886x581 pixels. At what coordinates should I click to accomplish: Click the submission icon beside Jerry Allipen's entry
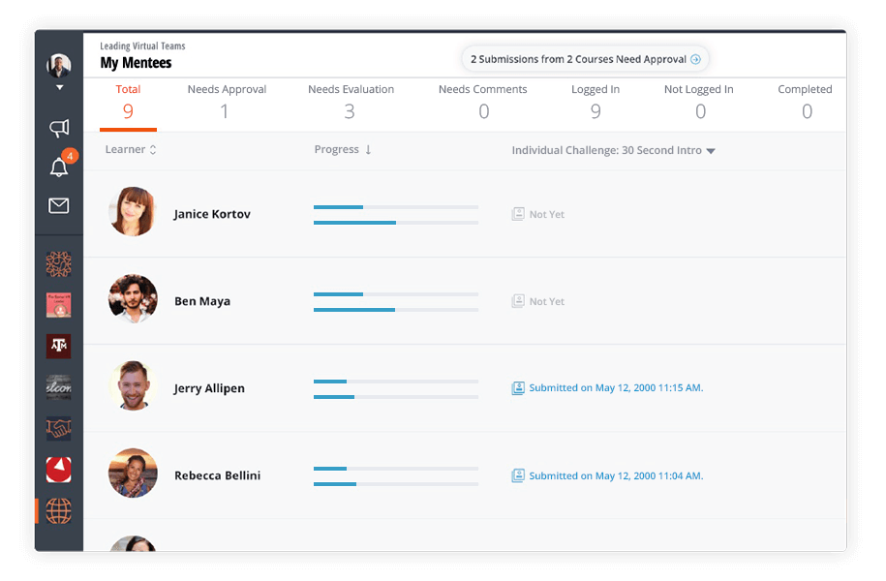[x=519, y=387]
